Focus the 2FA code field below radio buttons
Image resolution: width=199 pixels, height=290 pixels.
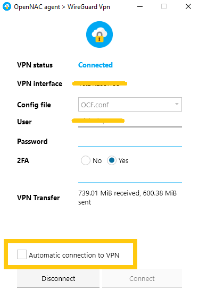point(130,177)
